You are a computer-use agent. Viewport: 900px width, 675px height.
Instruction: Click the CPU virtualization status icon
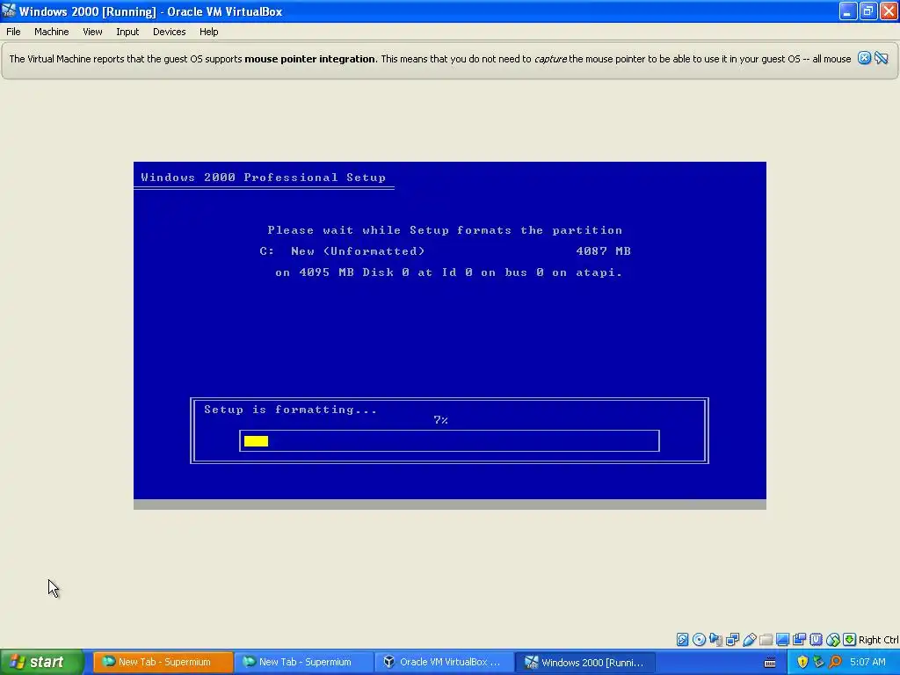(817, 640)
